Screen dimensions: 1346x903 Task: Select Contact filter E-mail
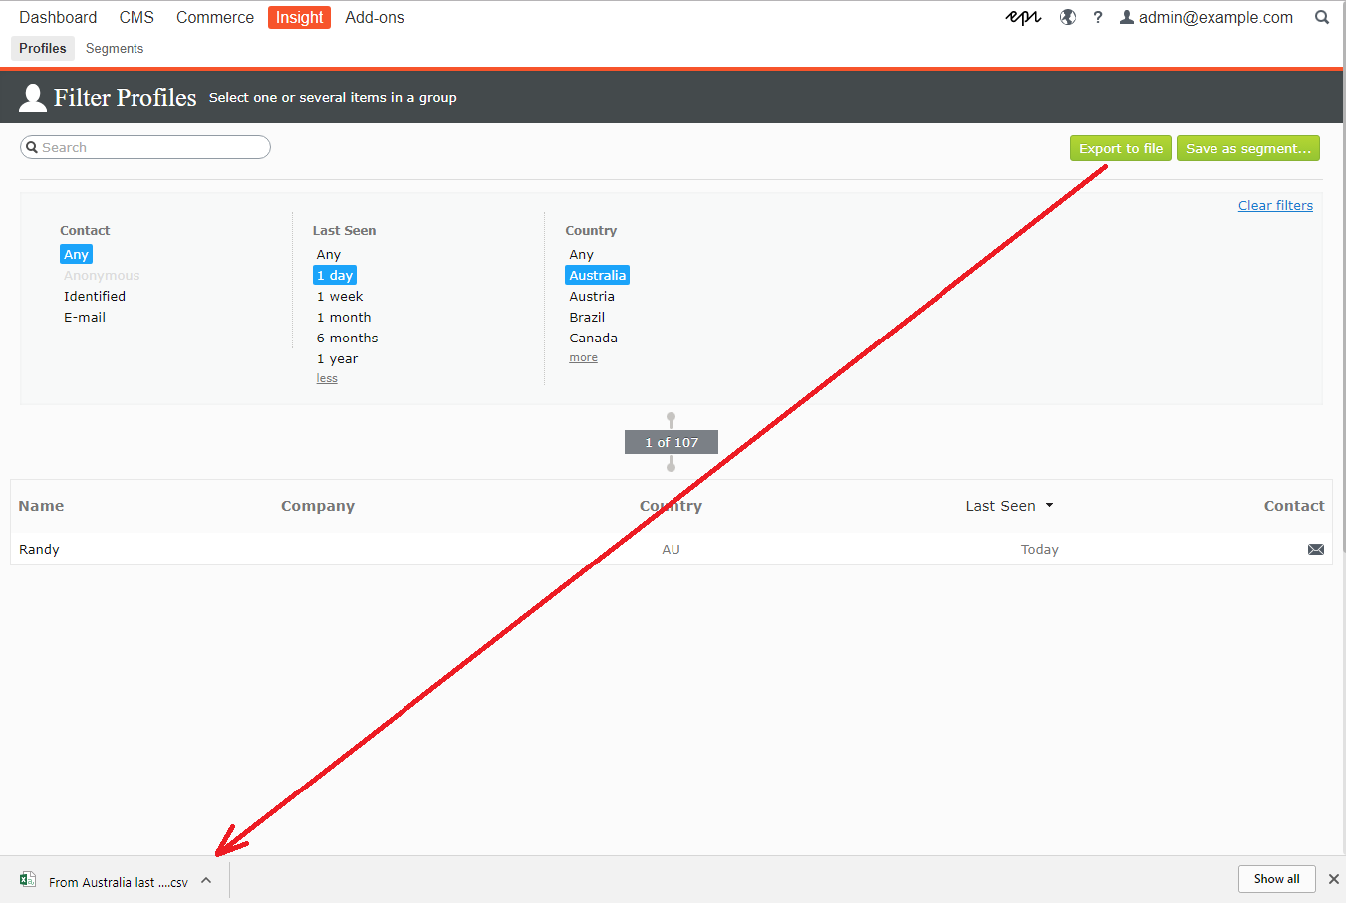85,317
